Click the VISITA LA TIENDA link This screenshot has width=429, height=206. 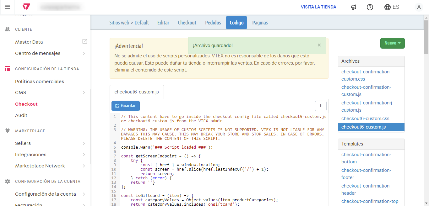(x=318, y=7)
